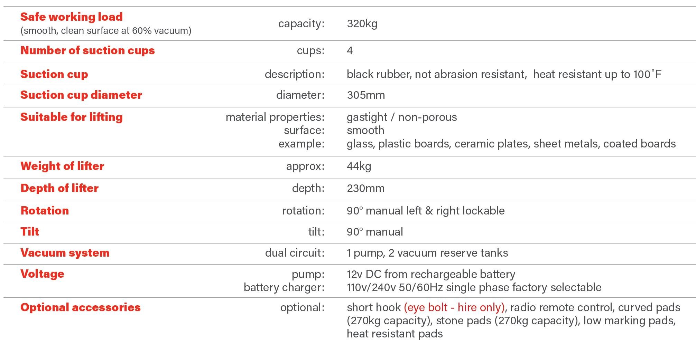Click the glass, plastic boards example line

coord(511,144)
